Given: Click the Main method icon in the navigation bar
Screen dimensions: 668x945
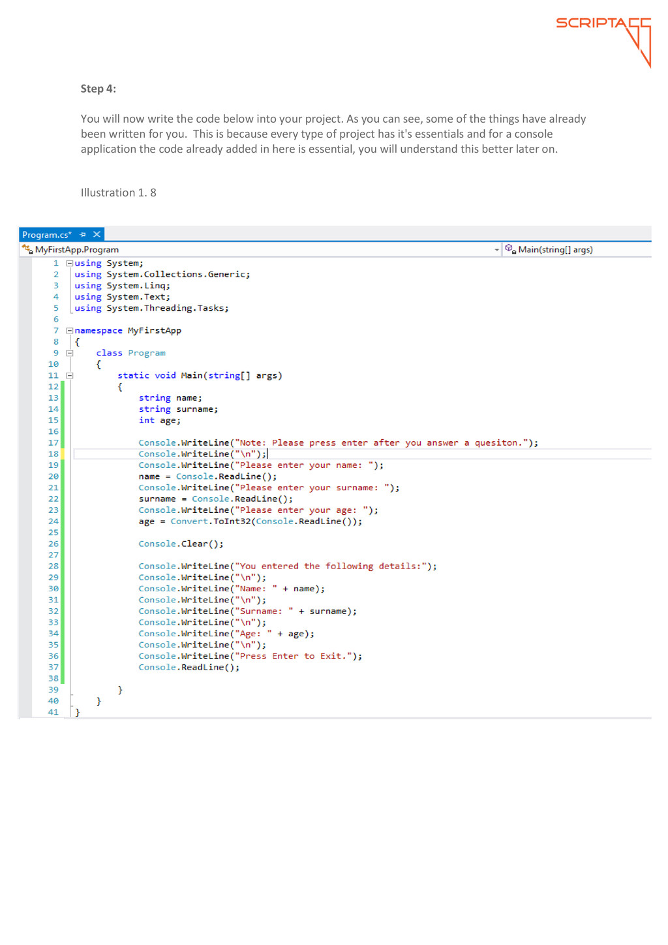Looking at the screenshot, I should click(x=511, y=249).
